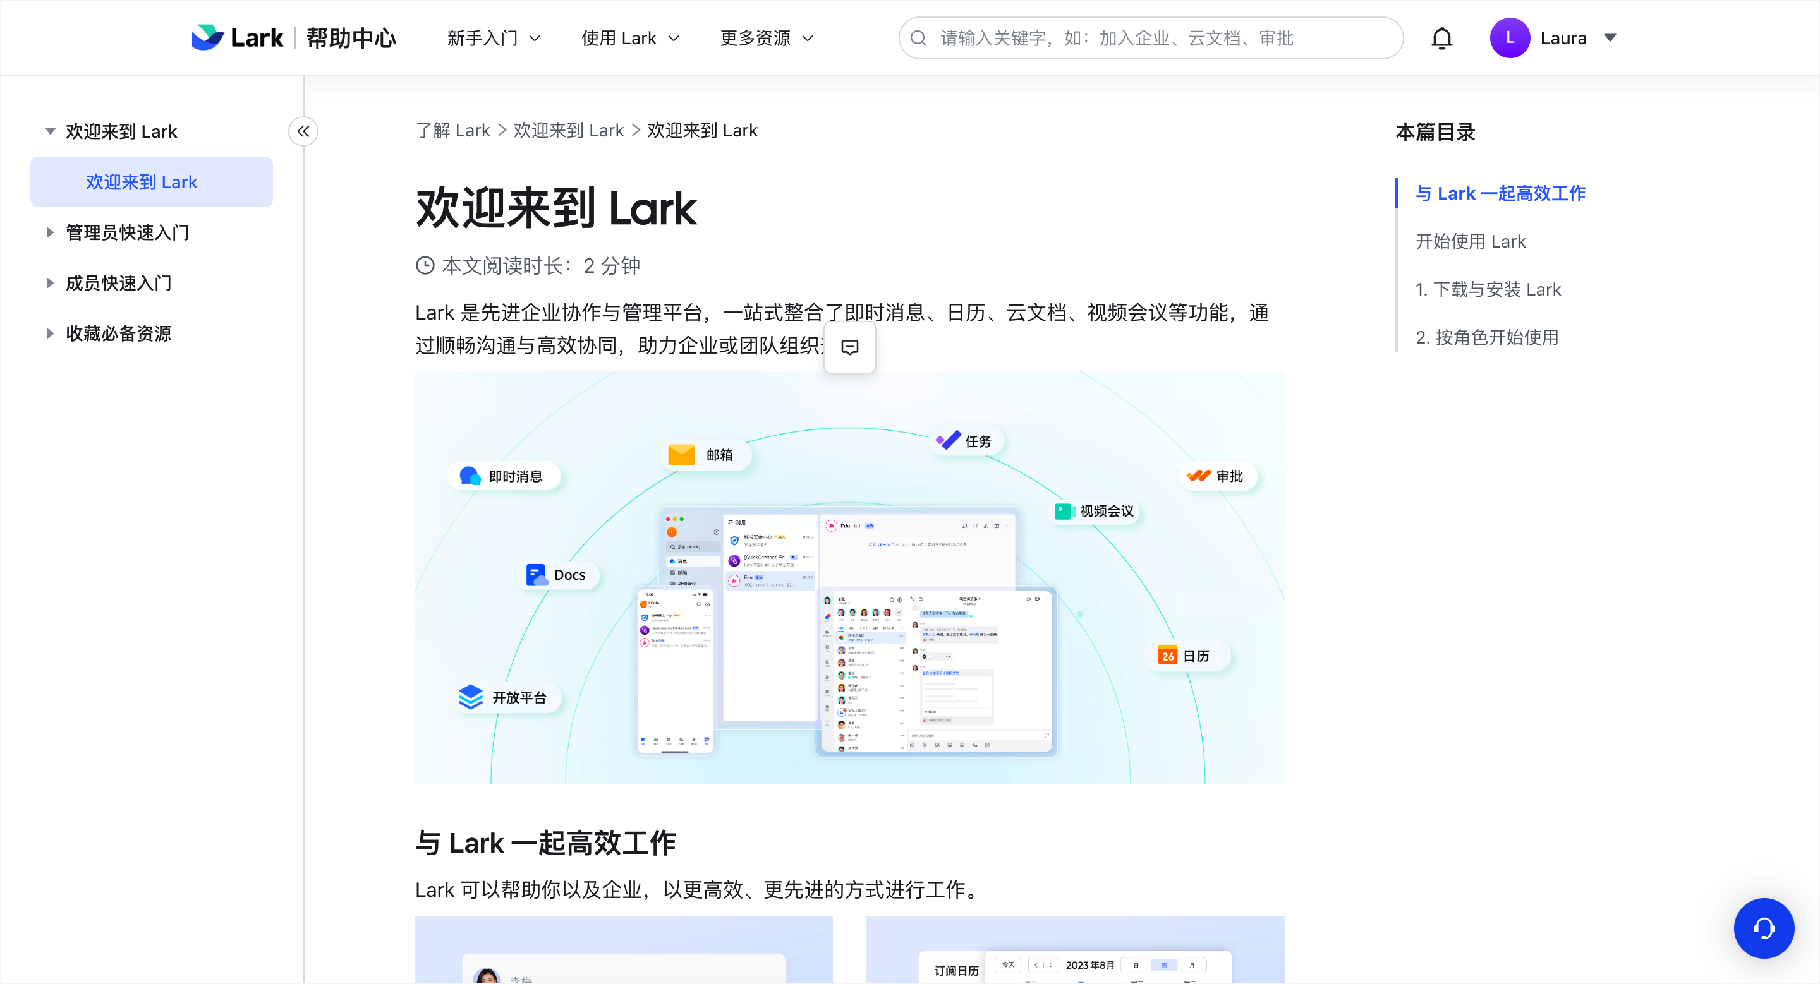
Task: Click inside the search input field
Action: pyautogui.click(x=1131, y=37)
